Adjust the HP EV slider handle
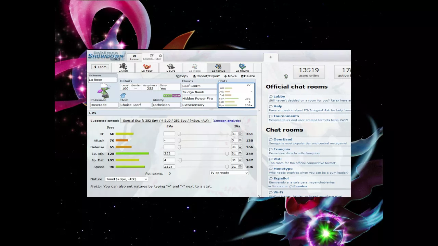The height and width of the screenshot is (246, 438). point(179,134)
